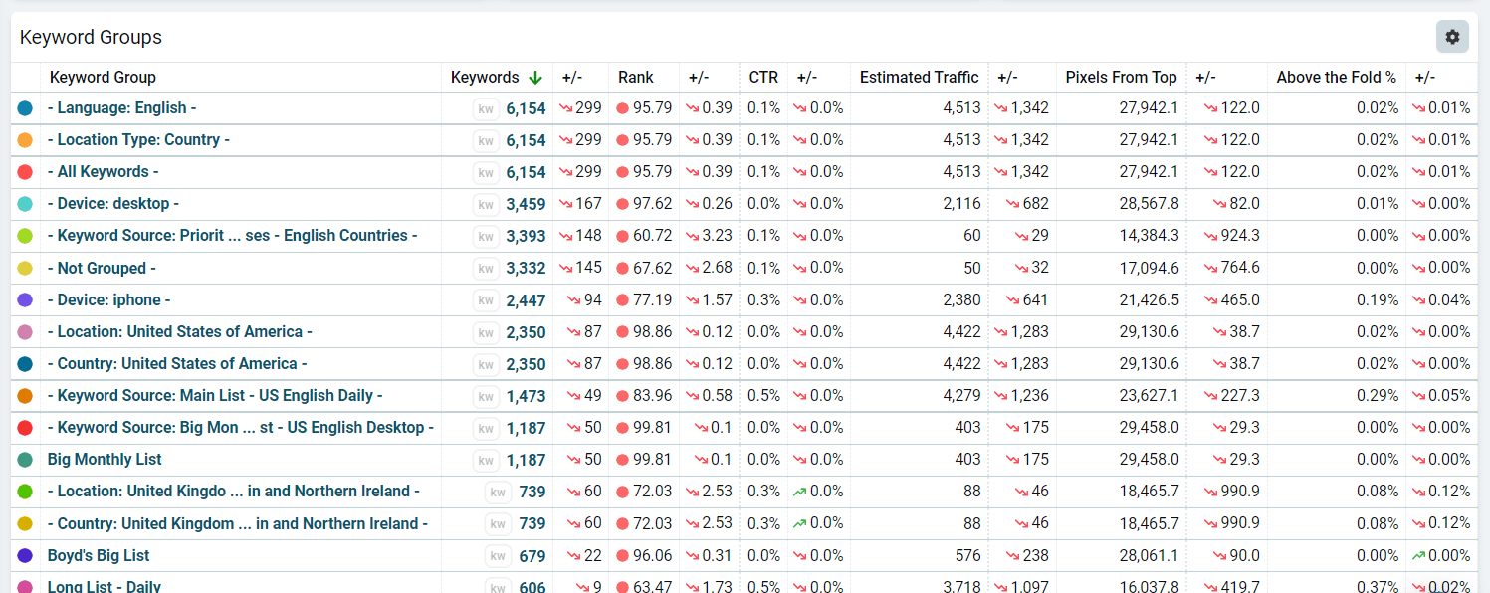1490x593 pixels.
Task: Sort by CTR column header
Action: pyautogui.click(x=763, y=77)
